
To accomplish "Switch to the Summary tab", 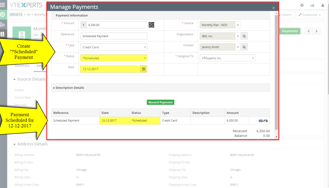I will (x=22, y=66).
